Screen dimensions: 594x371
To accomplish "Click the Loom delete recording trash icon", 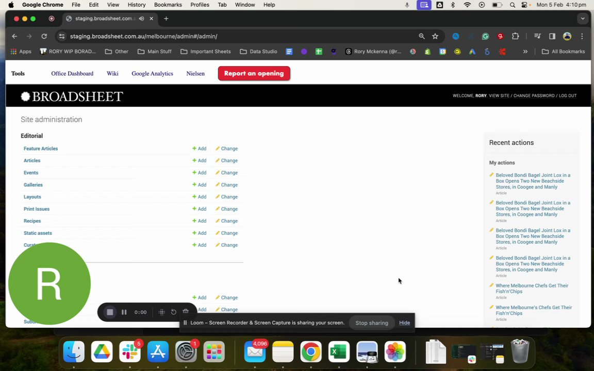I will [186, 312].
